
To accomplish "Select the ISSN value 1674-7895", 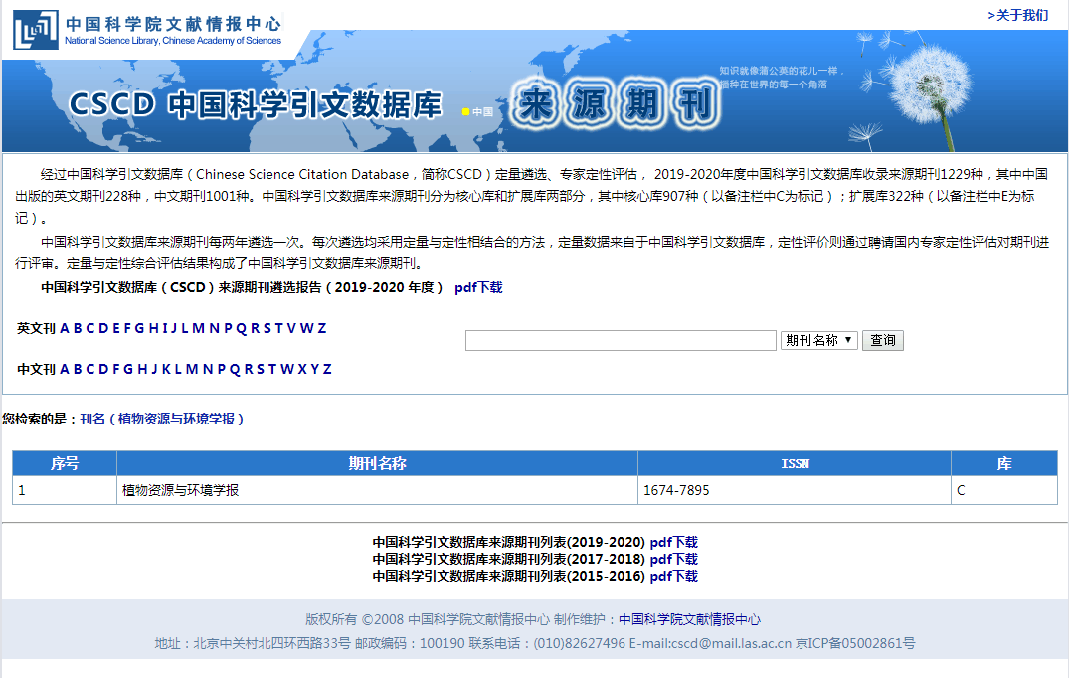I will 676,490.
